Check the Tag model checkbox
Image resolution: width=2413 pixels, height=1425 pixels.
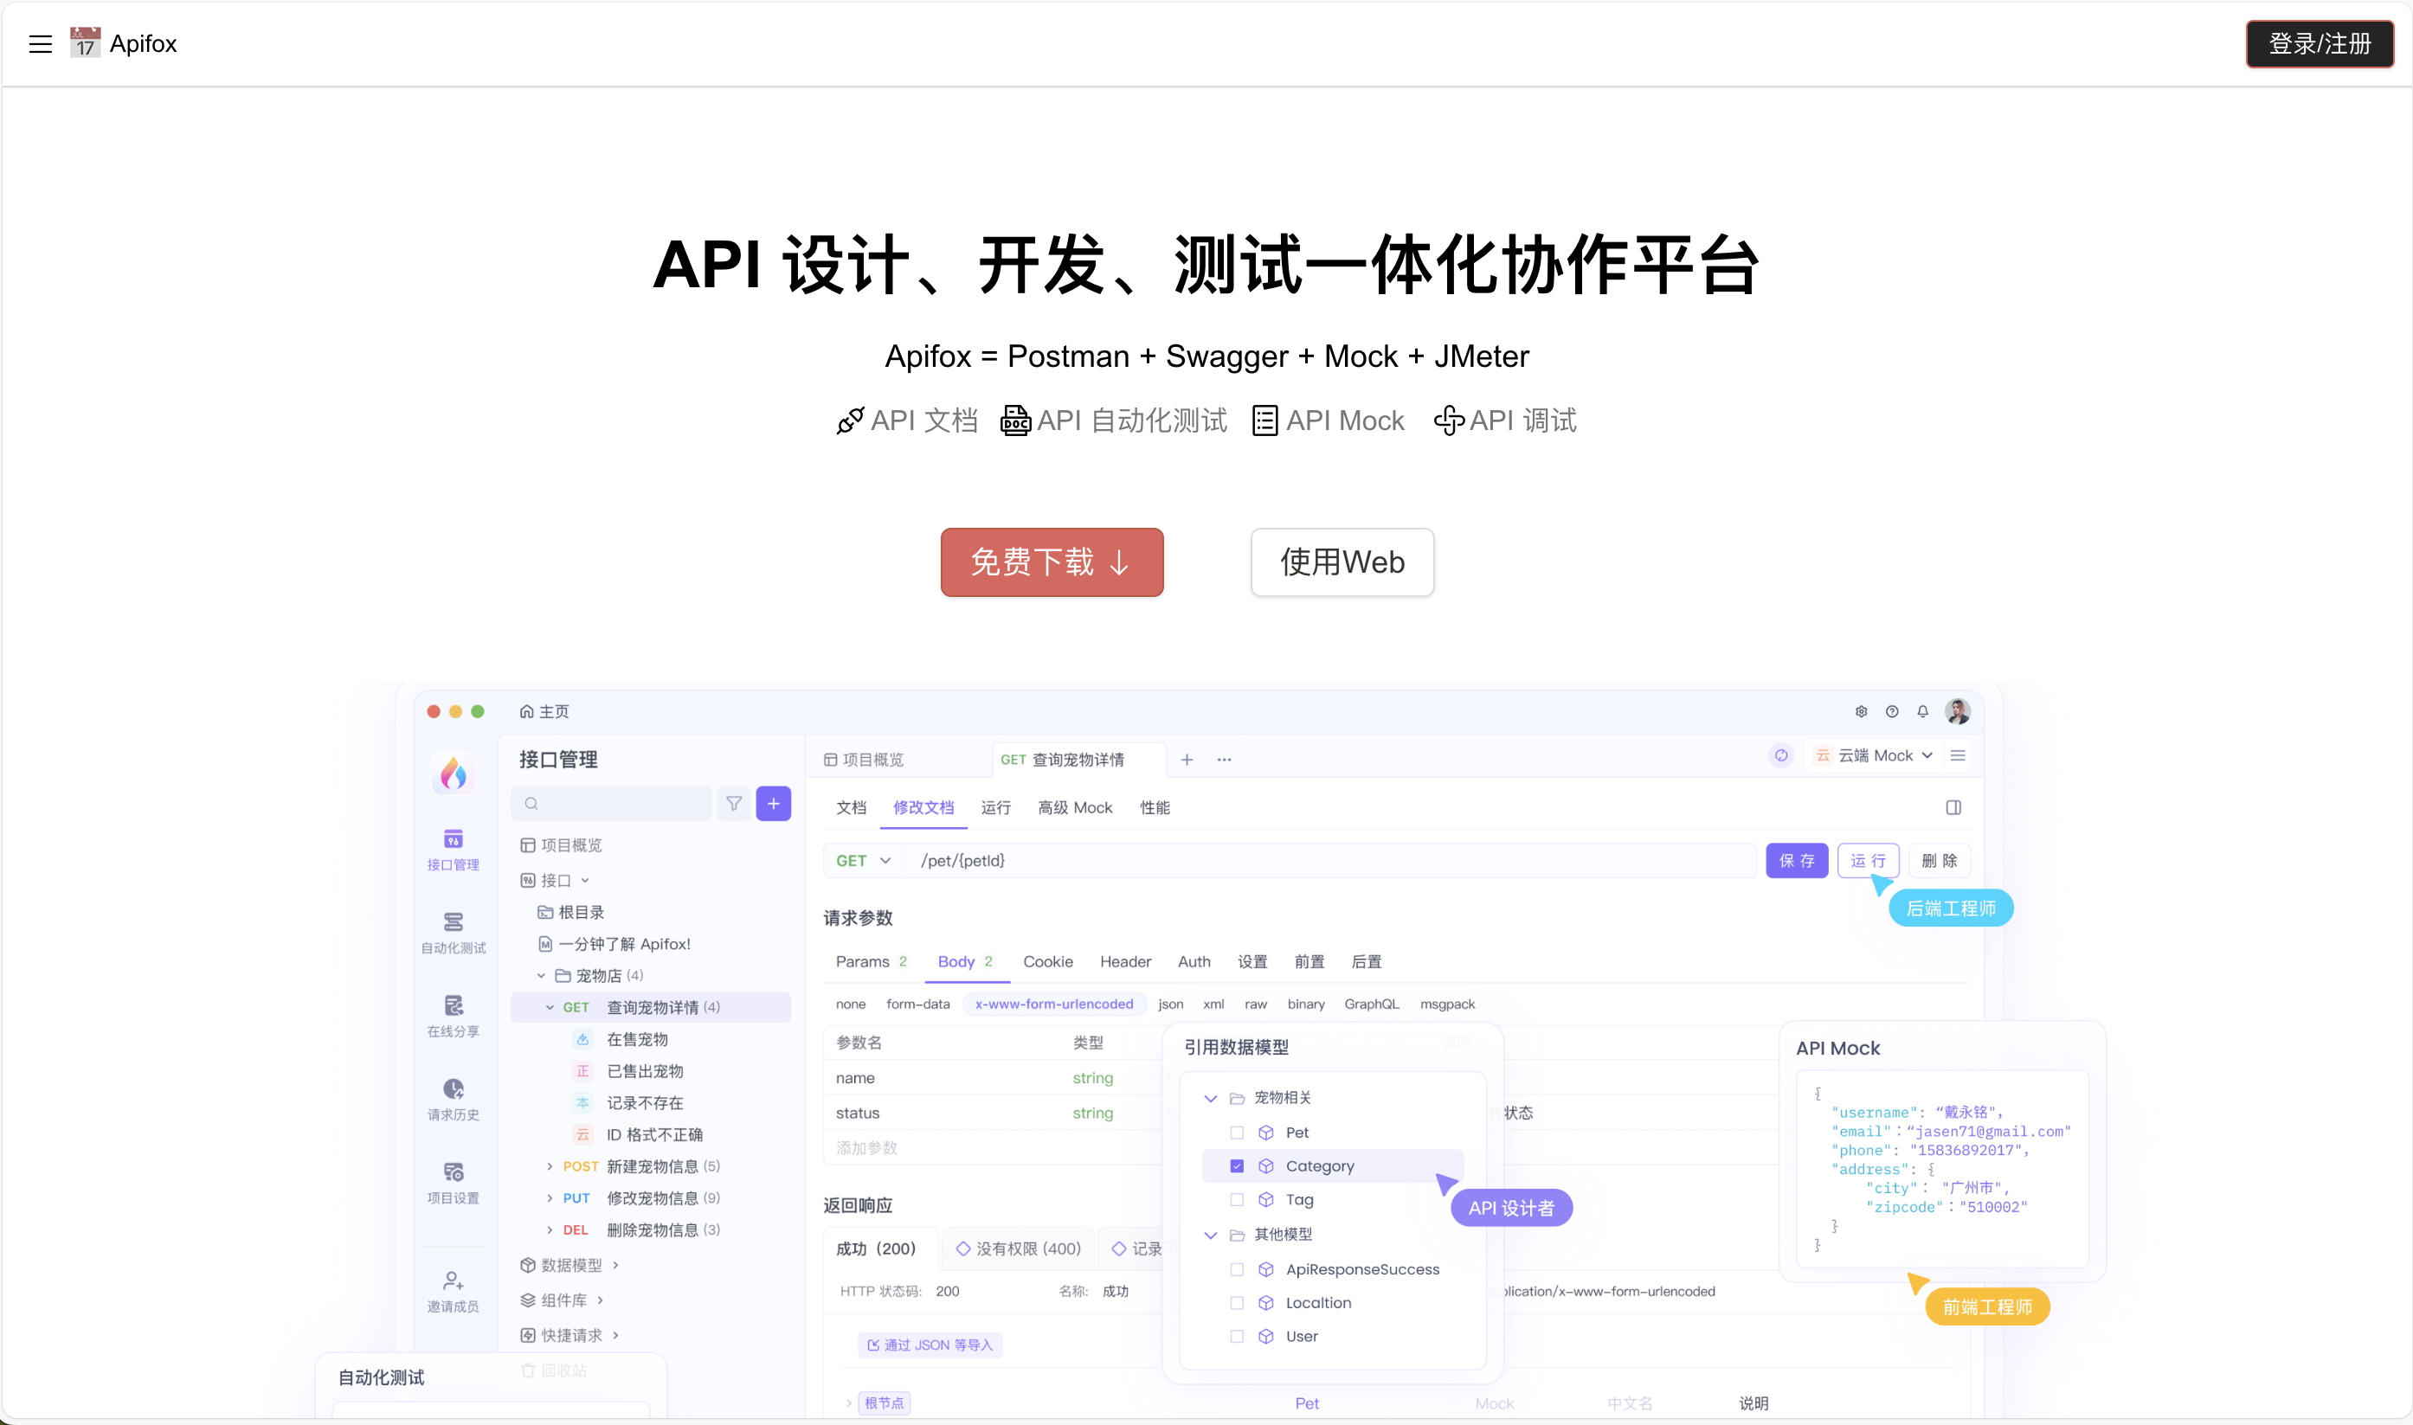click(x=1236, y=1199)
